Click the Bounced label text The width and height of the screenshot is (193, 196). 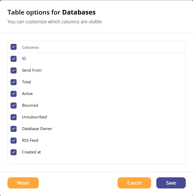click(x=30, y=105)
